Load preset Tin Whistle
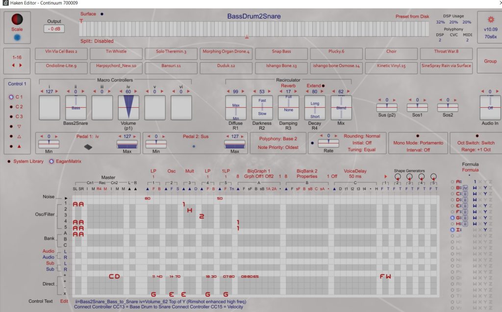The image size is (502, 312). 116,54
